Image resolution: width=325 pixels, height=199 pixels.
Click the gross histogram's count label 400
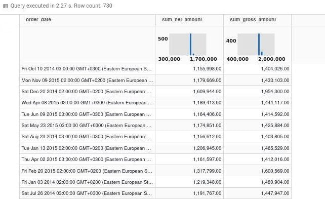231,41
